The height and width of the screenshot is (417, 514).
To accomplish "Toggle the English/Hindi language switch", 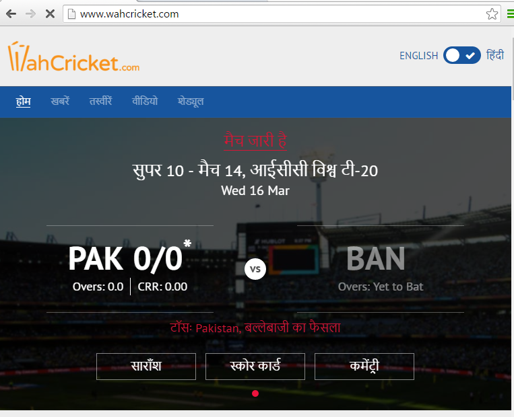I will coord(462,55).
